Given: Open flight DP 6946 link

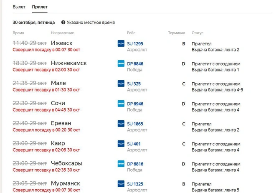Looking at the screenshot, I should click(x=135, y=104).
